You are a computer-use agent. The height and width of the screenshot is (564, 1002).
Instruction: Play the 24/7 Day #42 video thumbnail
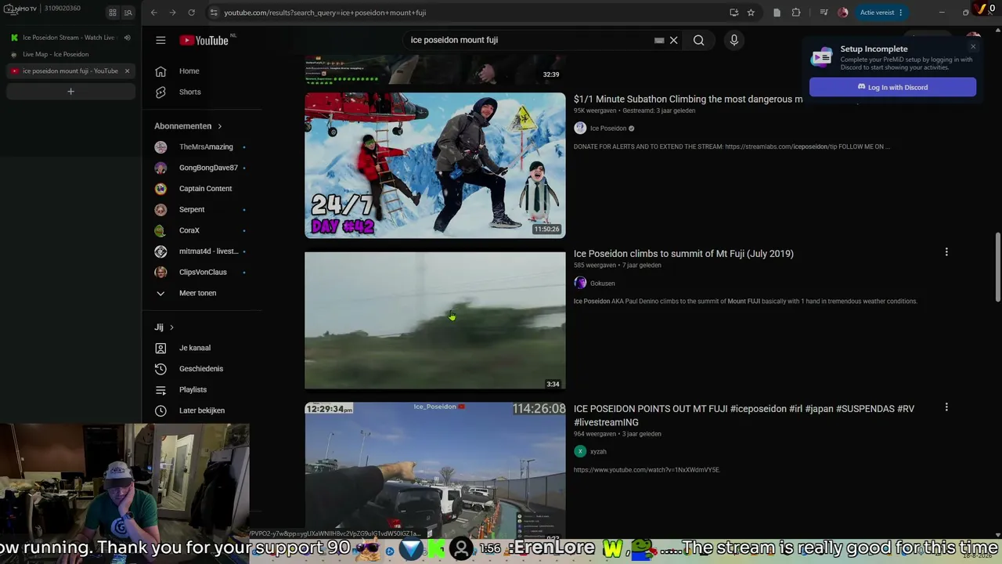pyautogui.click(x=434, y=165)
